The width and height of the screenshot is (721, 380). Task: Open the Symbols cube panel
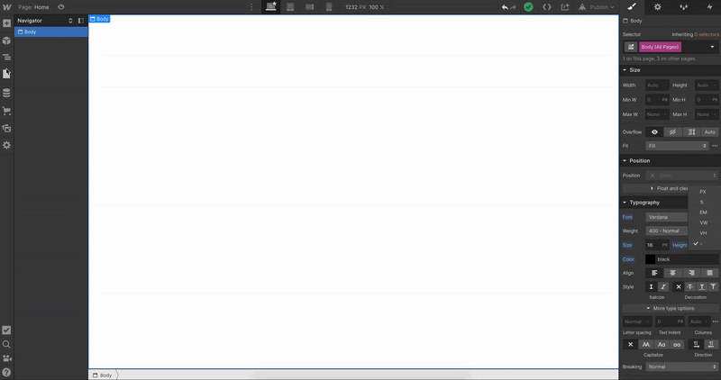[7, 41]
